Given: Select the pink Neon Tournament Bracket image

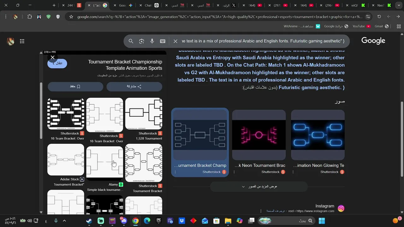Looking at the screenshot, I should tap(259, 135).
